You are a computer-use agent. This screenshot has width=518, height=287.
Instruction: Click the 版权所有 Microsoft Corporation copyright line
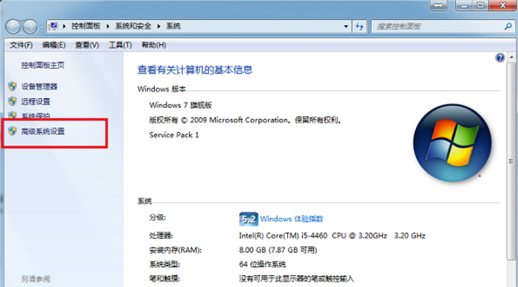[245, 120]
